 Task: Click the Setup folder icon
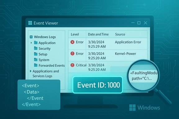(36, 54)
